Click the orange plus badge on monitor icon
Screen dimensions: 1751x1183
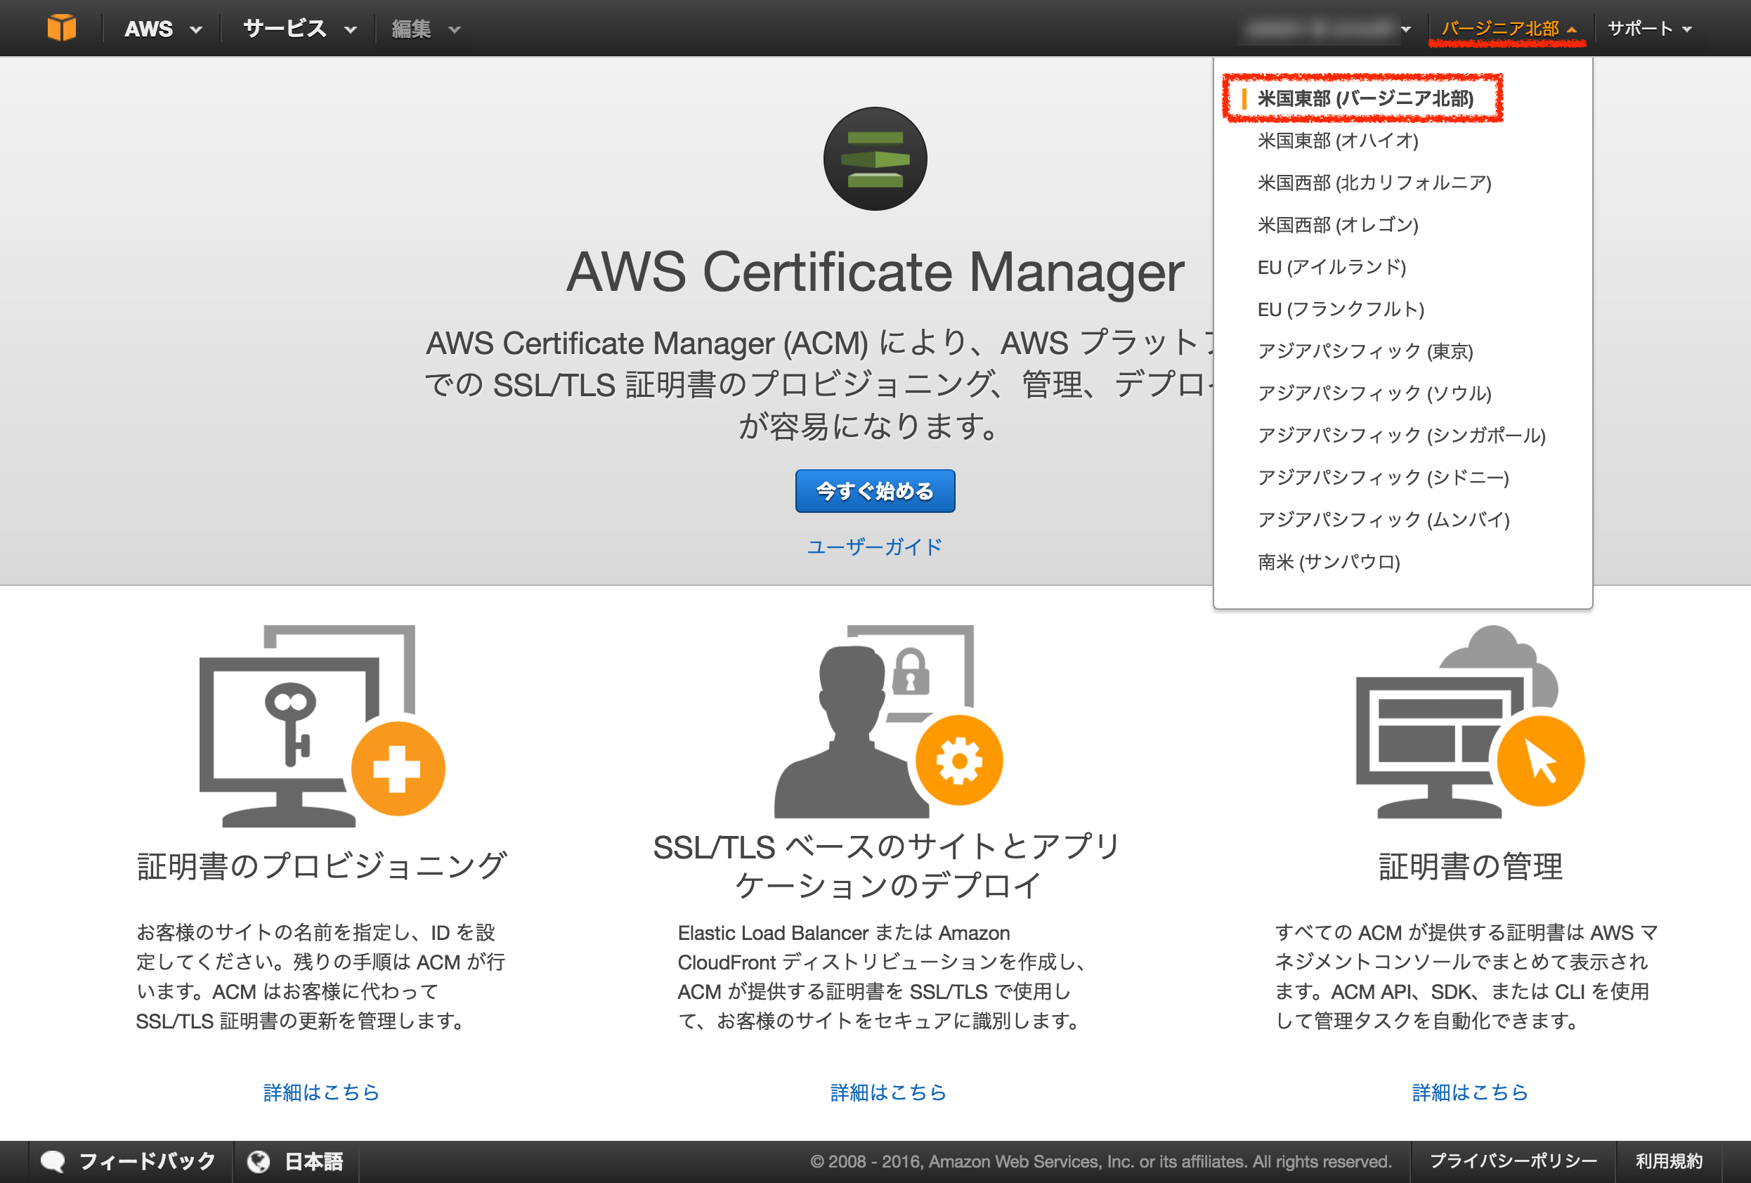[398, 767]
